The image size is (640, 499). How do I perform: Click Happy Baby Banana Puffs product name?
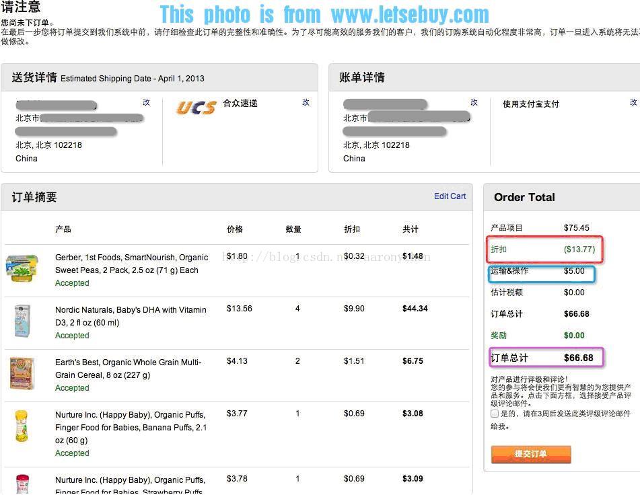coord(131,427)
